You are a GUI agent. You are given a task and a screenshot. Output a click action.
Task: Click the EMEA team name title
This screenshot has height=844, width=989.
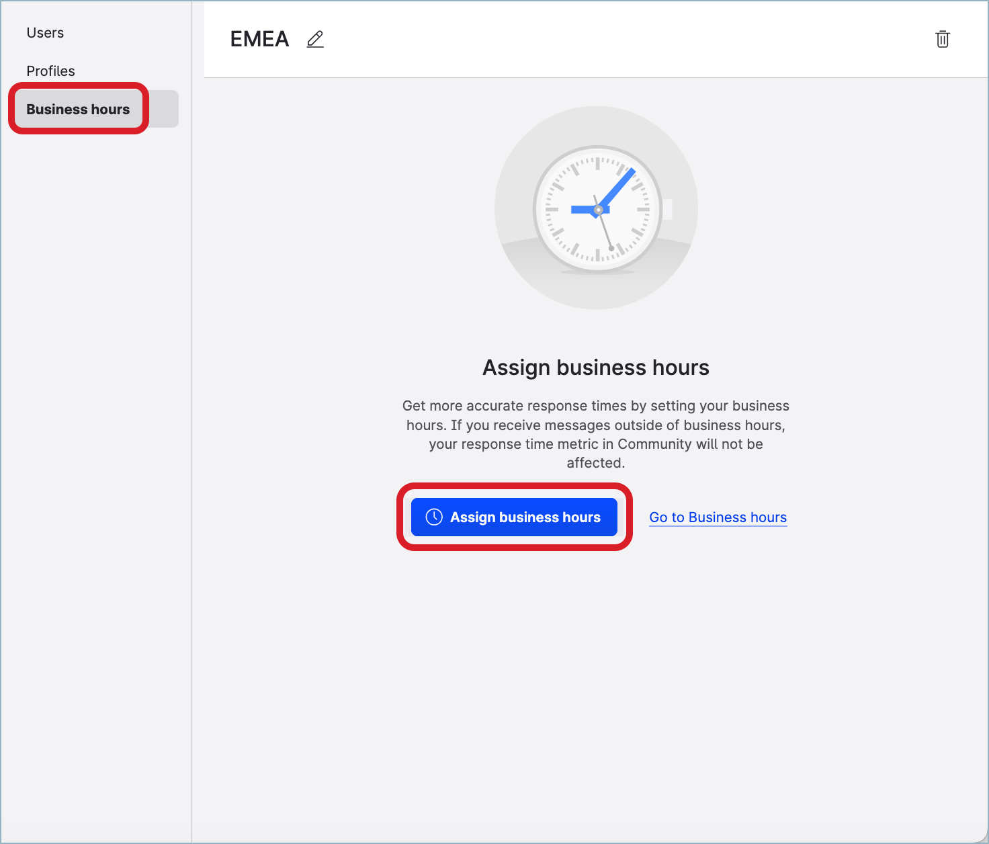point(259,40)
